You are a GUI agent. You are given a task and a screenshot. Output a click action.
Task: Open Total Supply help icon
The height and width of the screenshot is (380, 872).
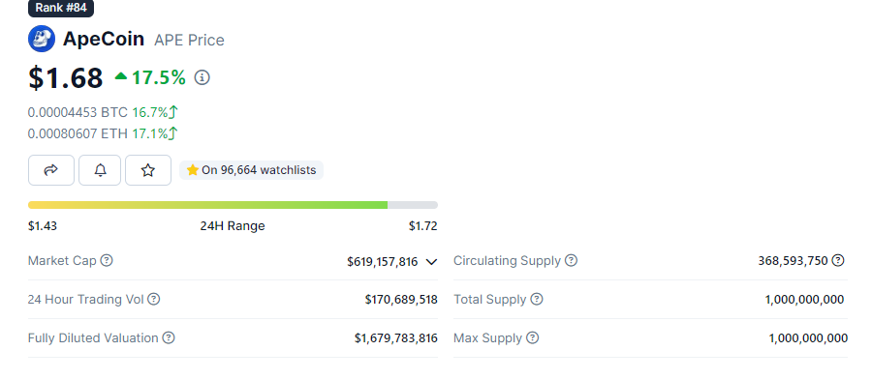pos(537,299)
